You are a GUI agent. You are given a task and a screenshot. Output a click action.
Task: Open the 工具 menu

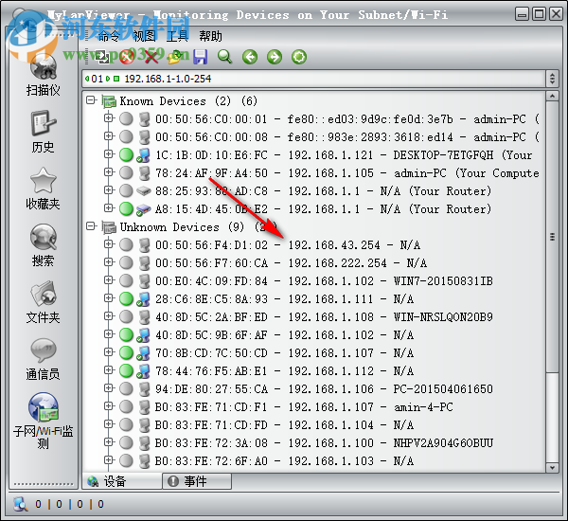(x=177, y=36)
